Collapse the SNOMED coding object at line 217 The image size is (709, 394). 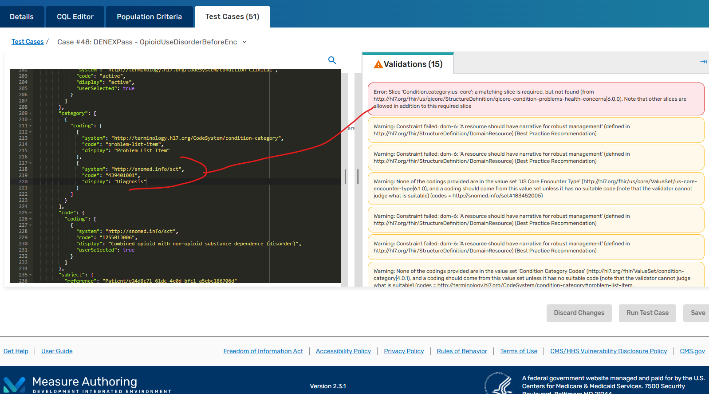[30, 163]
